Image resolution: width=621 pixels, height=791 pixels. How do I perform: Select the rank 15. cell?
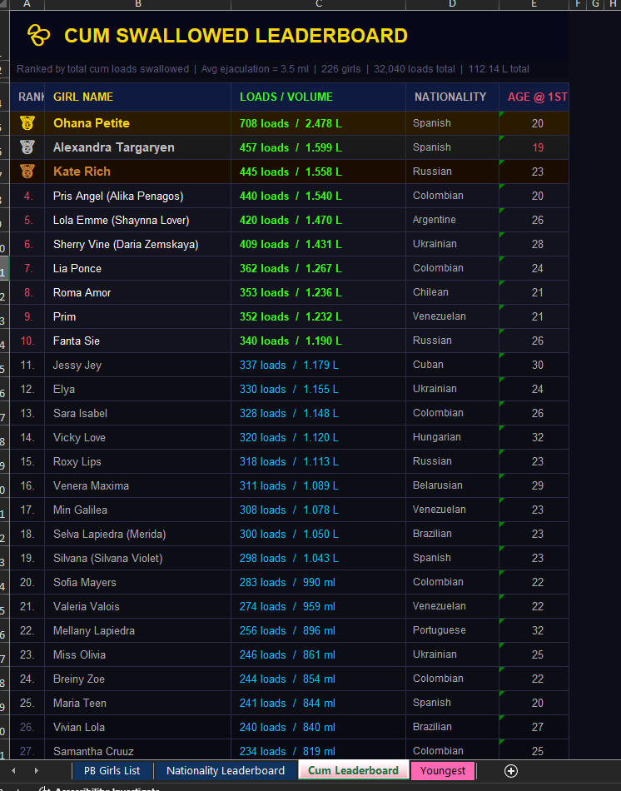[27, 461]
